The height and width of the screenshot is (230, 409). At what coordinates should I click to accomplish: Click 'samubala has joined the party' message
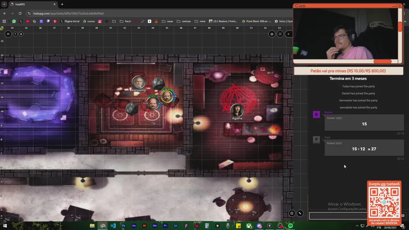click(x=359, y=107)
